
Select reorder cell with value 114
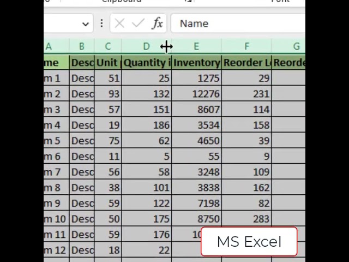click(246, 109)
